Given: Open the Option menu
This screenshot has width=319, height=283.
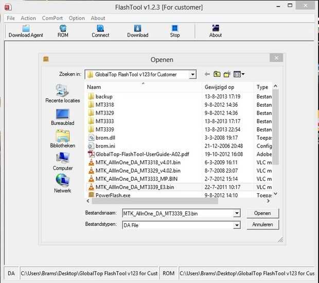Looking at the screenshot, I should [77, 18].
